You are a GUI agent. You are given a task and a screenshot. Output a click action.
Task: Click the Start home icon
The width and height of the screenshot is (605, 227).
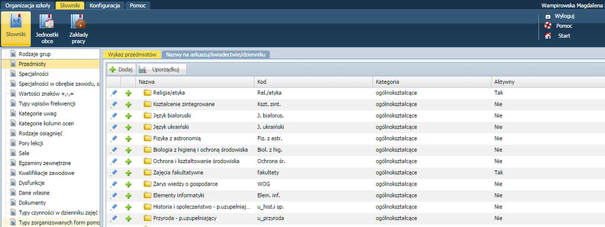(548, 36)
